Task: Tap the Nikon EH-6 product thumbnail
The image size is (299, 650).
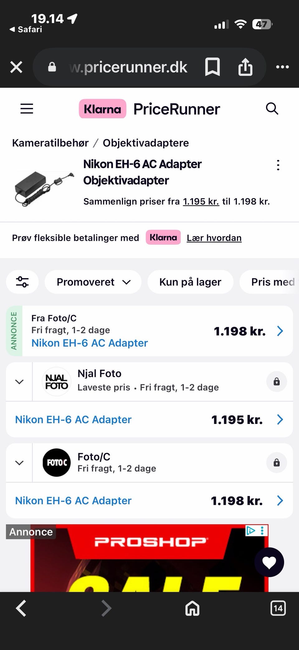Action: pos(44,187)
